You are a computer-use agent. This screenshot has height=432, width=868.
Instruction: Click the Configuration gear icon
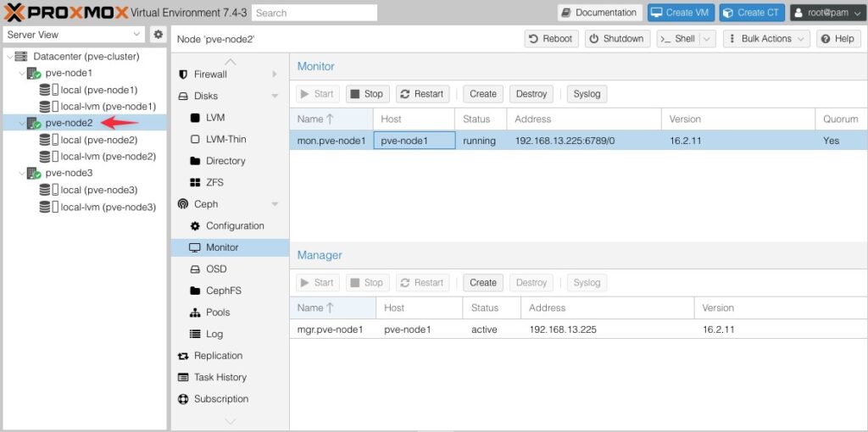(x=195, y=225)
